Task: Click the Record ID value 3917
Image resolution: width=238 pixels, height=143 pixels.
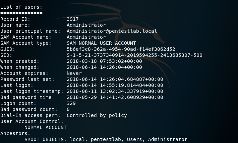Action: click(x=72, y=19)
